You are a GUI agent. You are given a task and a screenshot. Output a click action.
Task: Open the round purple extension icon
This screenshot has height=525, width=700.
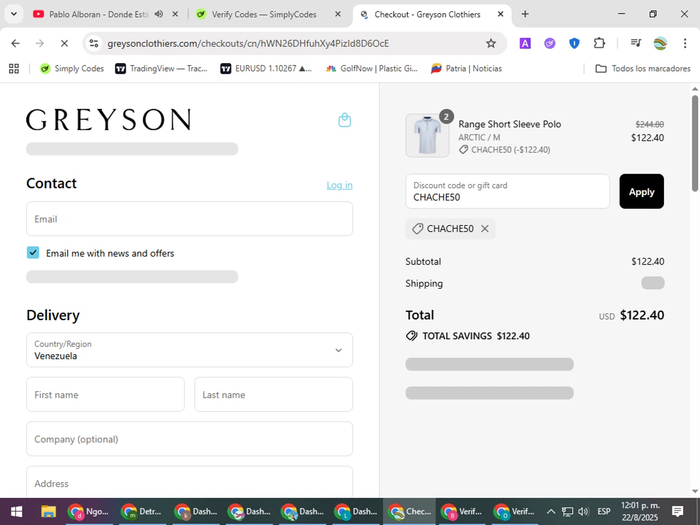(550, 43)
